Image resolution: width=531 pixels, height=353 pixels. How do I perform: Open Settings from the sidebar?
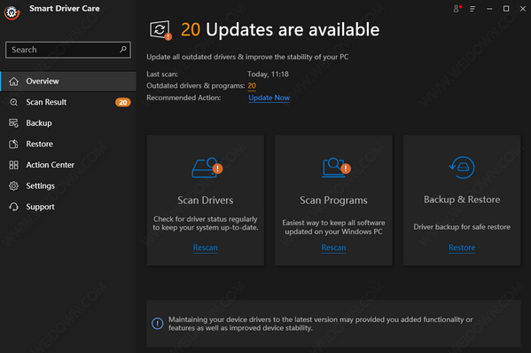pyautogui.click(x=68, y=186)
